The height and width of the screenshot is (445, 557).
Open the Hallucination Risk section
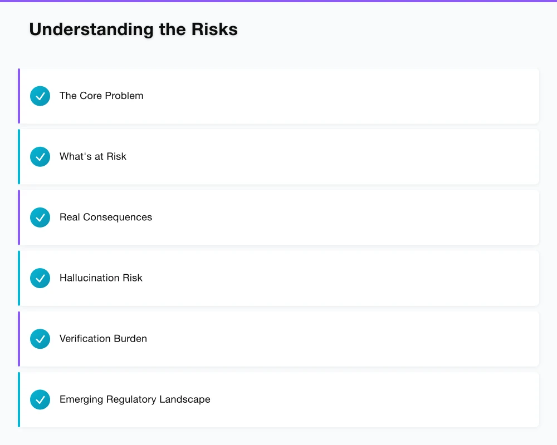pos(278,278)
